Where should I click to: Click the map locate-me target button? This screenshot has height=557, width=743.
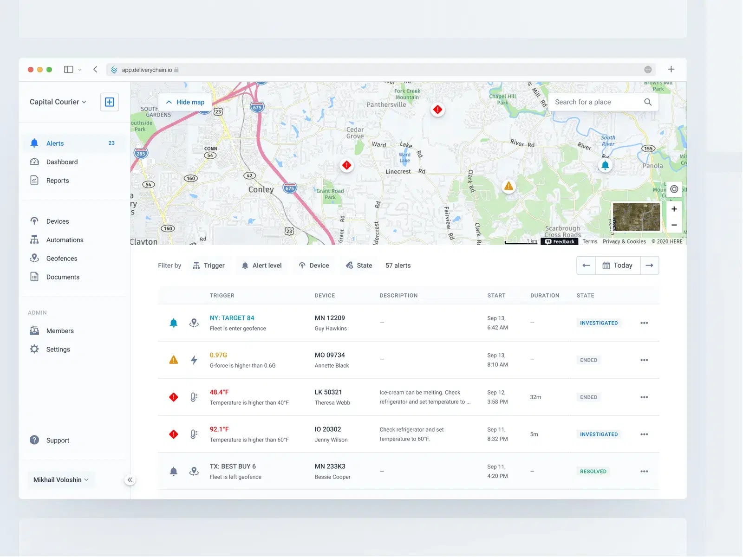[x=674, y=189]
